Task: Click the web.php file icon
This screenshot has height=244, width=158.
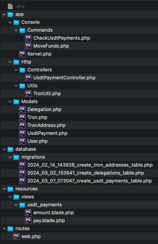Action: [16, 236]
